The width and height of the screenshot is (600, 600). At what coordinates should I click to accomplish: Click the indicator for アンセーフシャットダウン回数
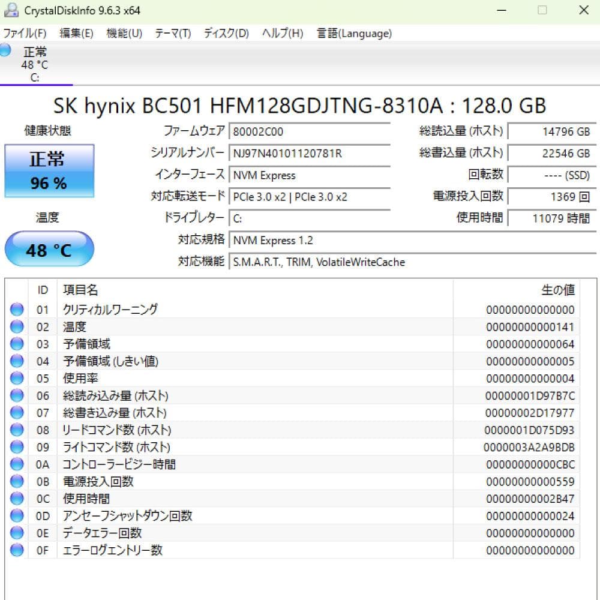17,515
